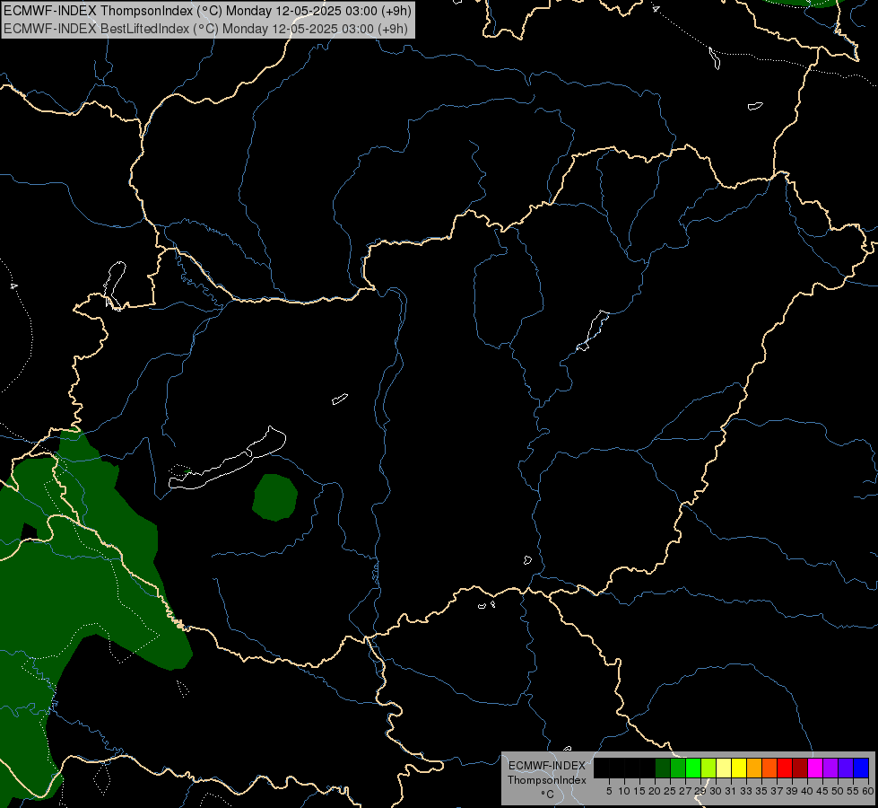This screenshot has width=878, height=808.
Task: Pick the yellow-green 29–30 legend swatch
Action: coord(708,768)
